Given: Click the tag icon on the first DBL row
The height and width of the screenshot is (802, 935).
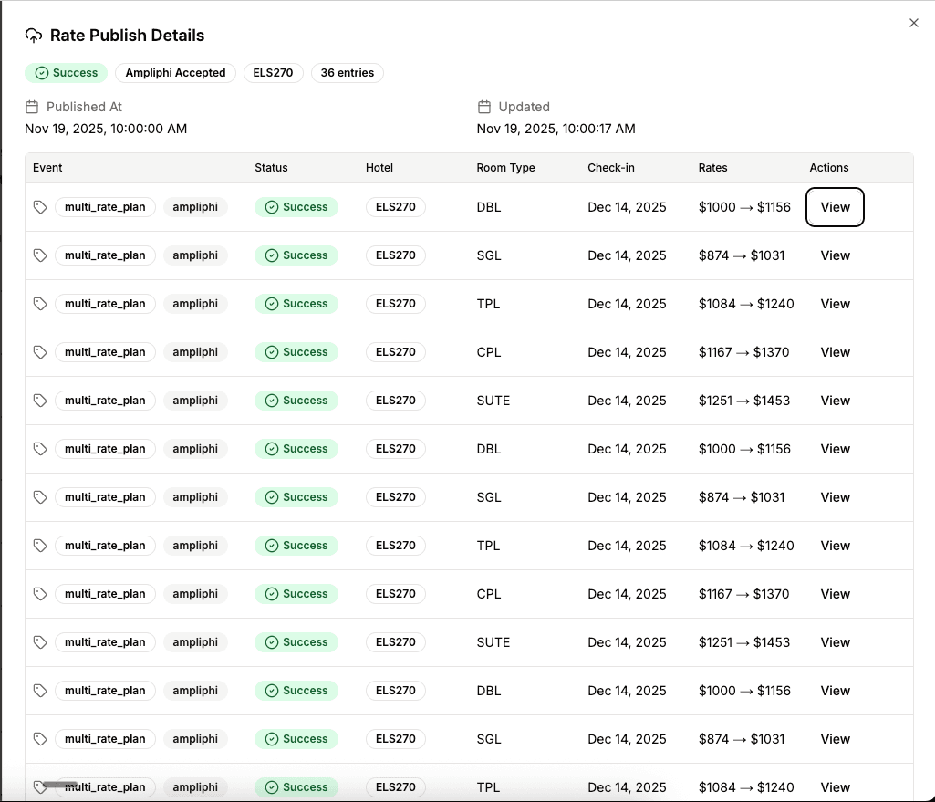Looking at the screenshot, I should [x=39, y=207].
